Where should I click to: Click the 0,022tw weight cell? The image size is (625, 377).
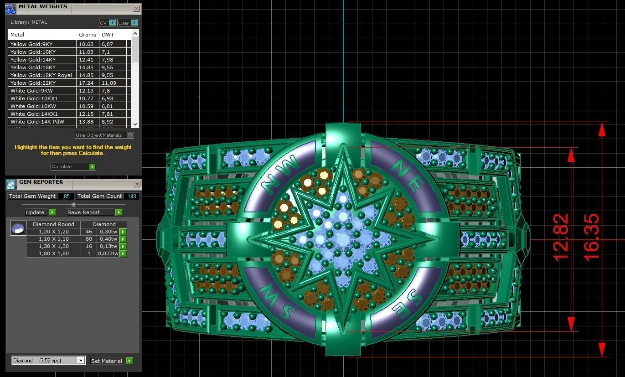tap(108, 253)
